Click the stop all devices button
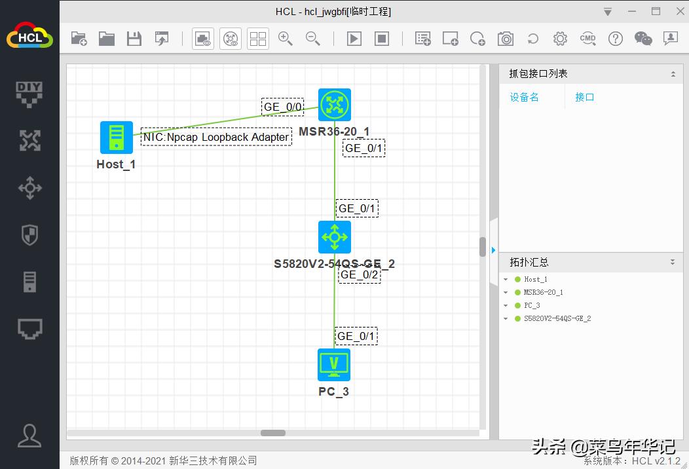 [382, 39]
